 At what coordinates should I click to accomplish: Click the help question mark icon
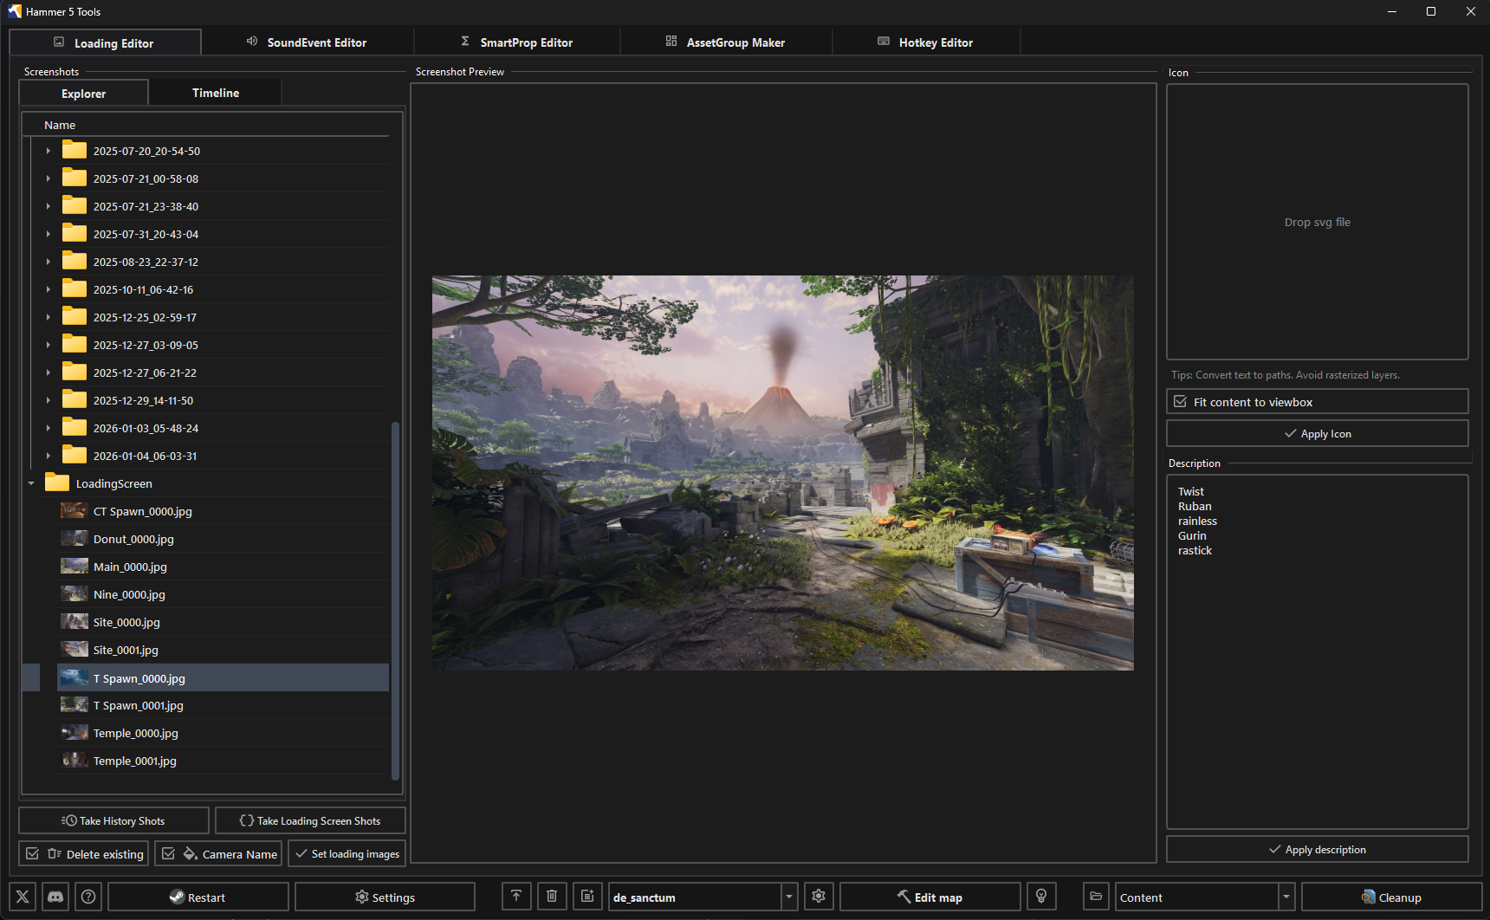pos(87,897)
